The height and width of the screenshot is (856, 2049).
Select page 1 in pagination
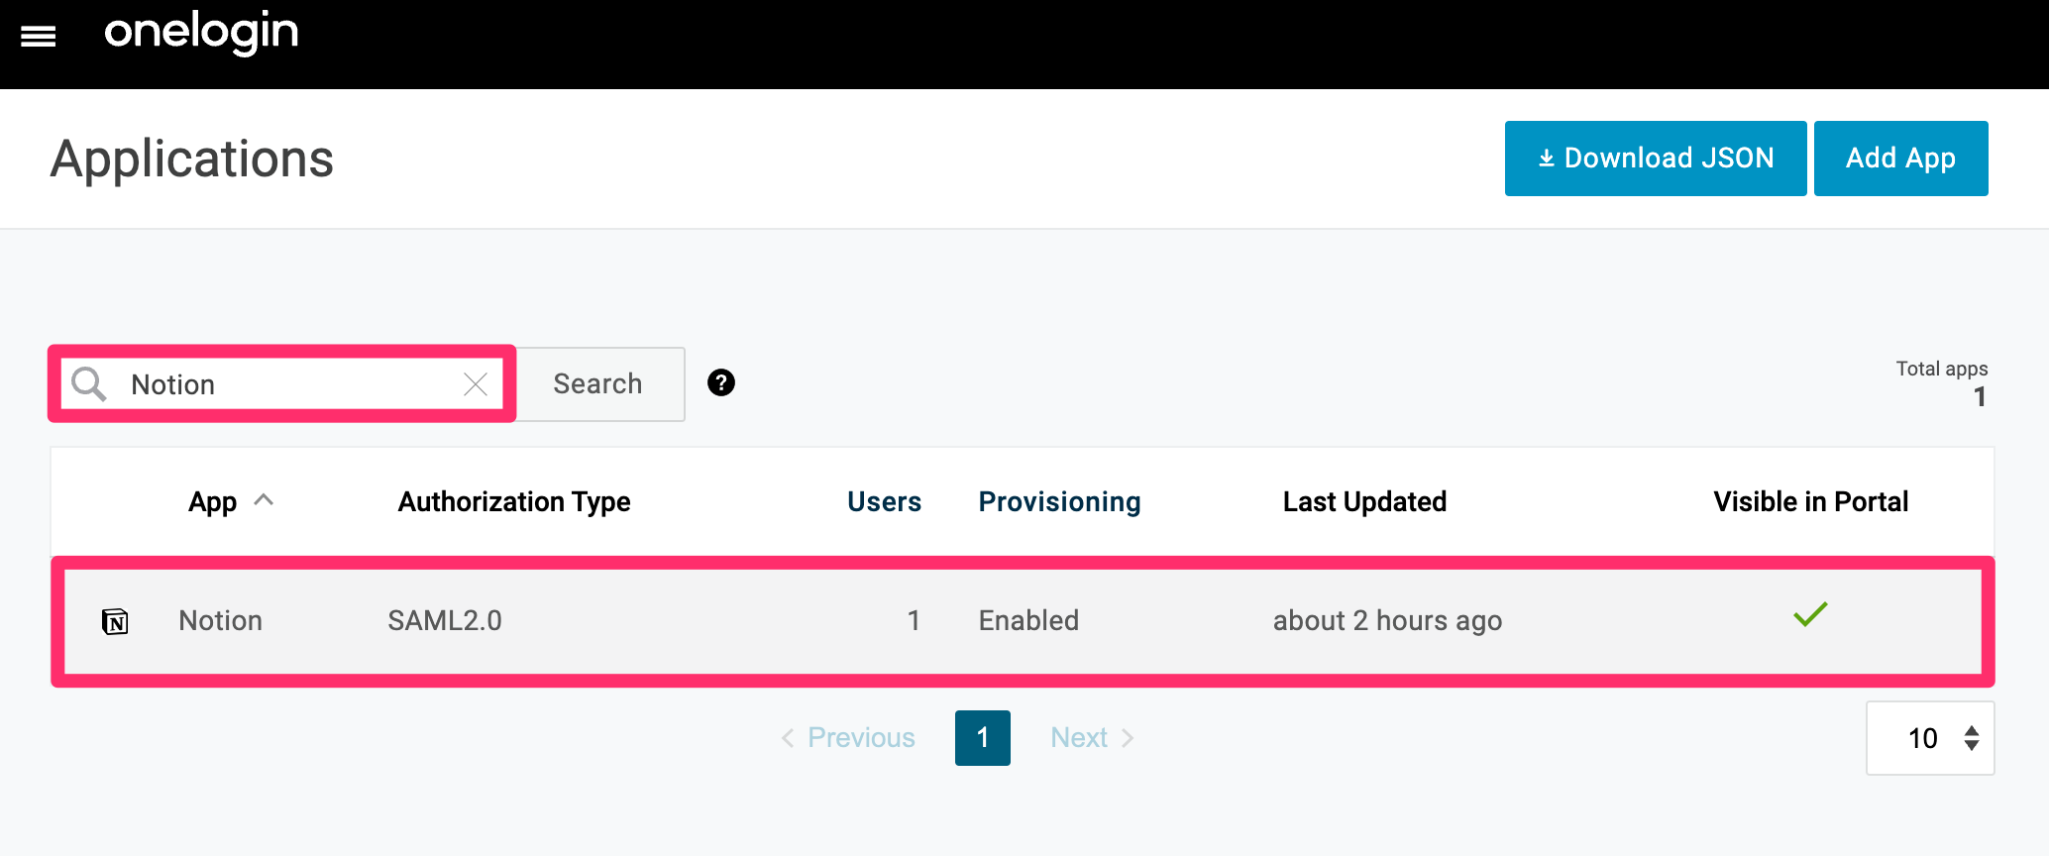pyautogui.click(x=983, y=738)
